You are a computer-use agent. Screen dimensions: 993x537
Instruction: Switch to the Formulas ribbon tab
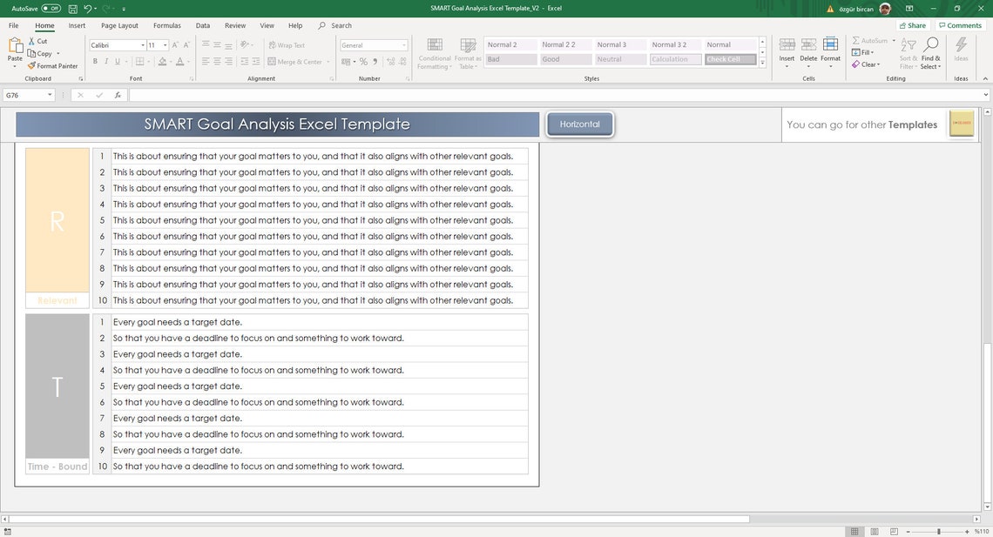(166, 25)
